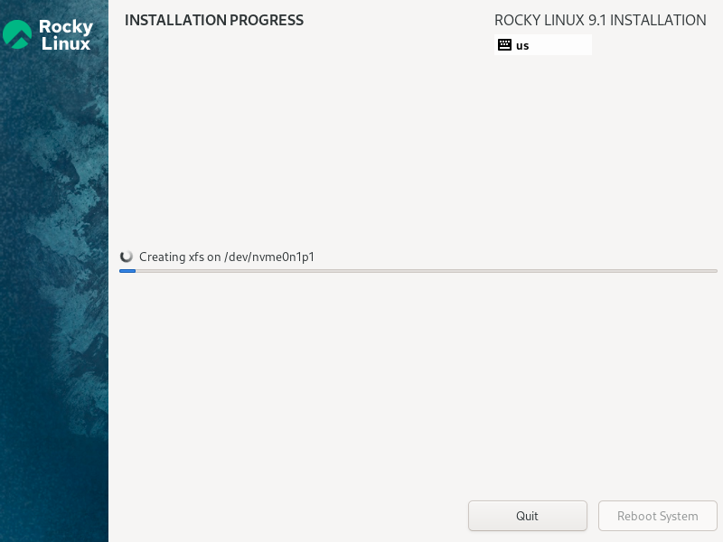Click the installation progress bar
The width and height of the screenshot is (723, 542).
tap(418, 271)
